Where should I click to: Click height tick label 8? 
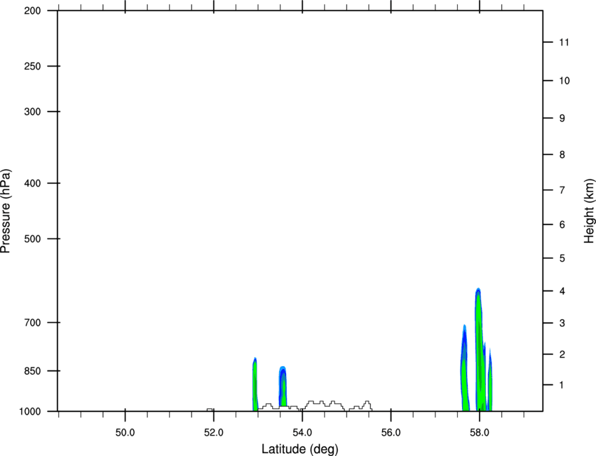(x=562, y=154)
